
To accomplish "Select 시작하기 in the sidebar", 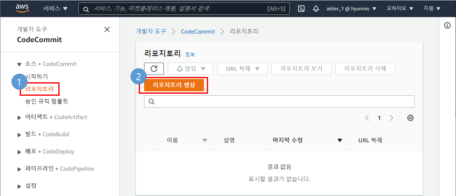I will click(x=37, y=77).
